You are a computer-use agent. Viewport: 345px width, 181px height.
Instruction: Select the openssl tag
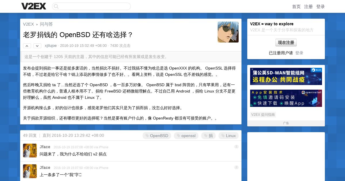pos(186,136)
